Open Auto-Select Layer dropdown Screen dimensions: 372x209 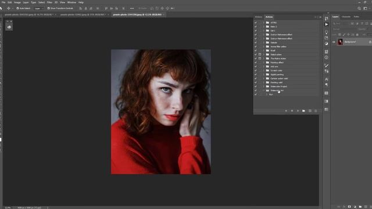pos(39,8)
